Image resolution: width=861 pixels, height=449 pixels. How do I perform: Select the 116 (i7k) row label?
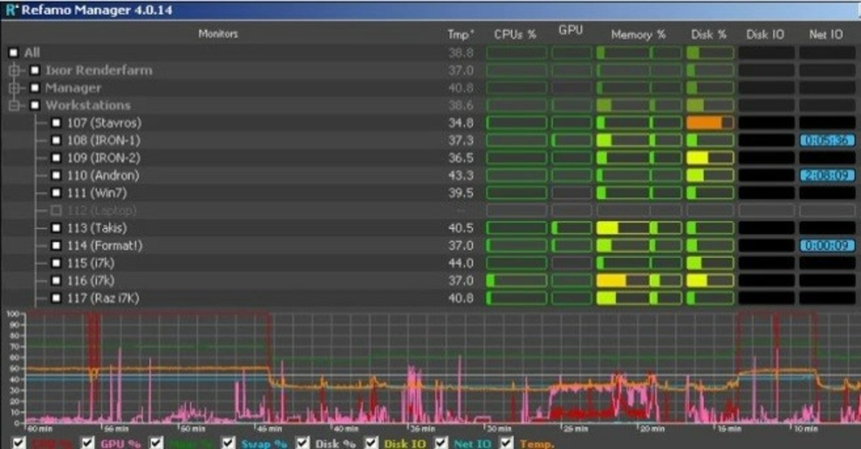point(91,281)
